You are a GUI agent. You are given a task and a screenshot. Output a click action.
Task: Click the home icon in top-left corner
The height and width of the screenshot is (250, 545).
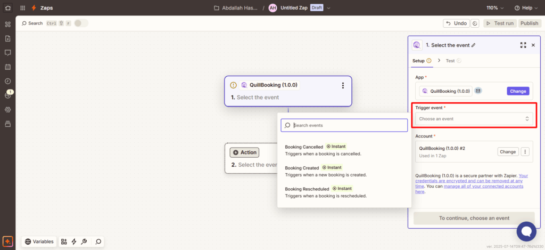pyautogui.click(x=7, y=8)
